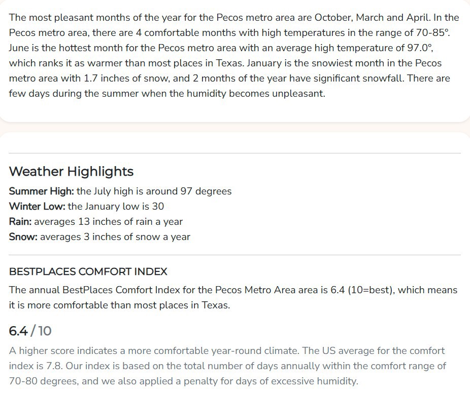Click text 'averages 13 inches of rain a year'
470x396 pixels.
[108, 222]
